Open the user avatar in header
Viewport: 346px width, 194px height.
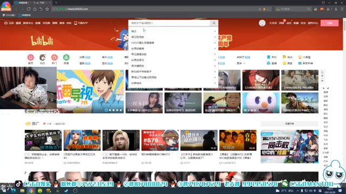(262, 23)
